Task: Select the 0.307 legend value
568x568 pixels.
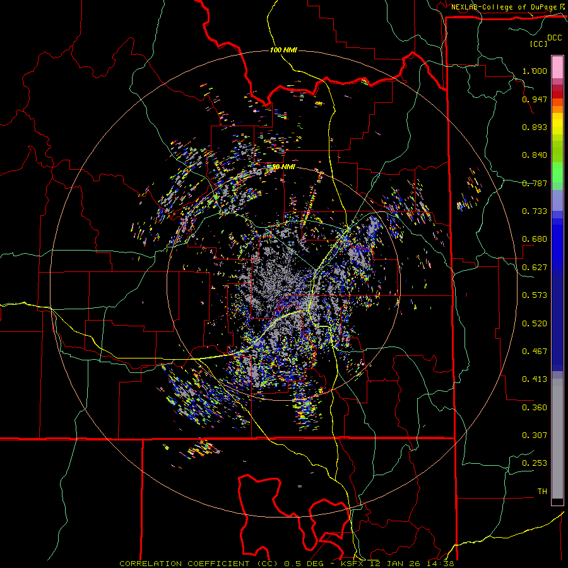Action: coord(535,435)
